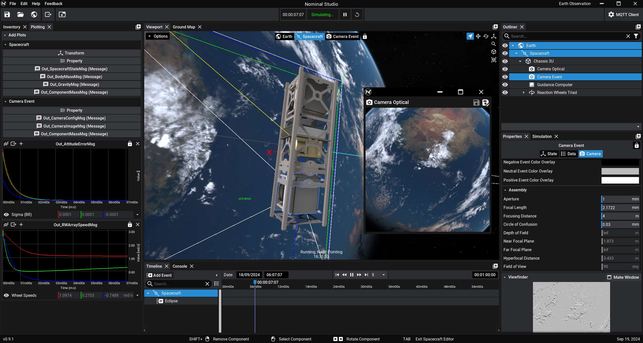The image size is (643, 343).
Task: Toggle the Camera Event properties lock
Action: pos(636,145)
